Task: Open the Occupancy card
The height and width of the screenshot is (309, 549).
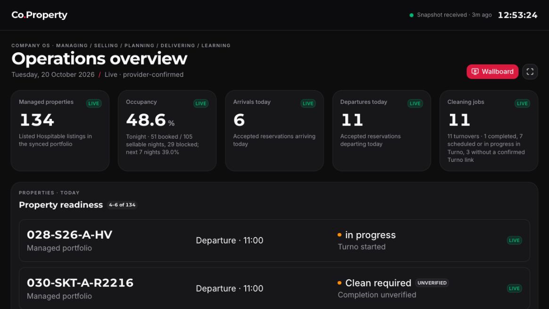Action: coord(167,131)
